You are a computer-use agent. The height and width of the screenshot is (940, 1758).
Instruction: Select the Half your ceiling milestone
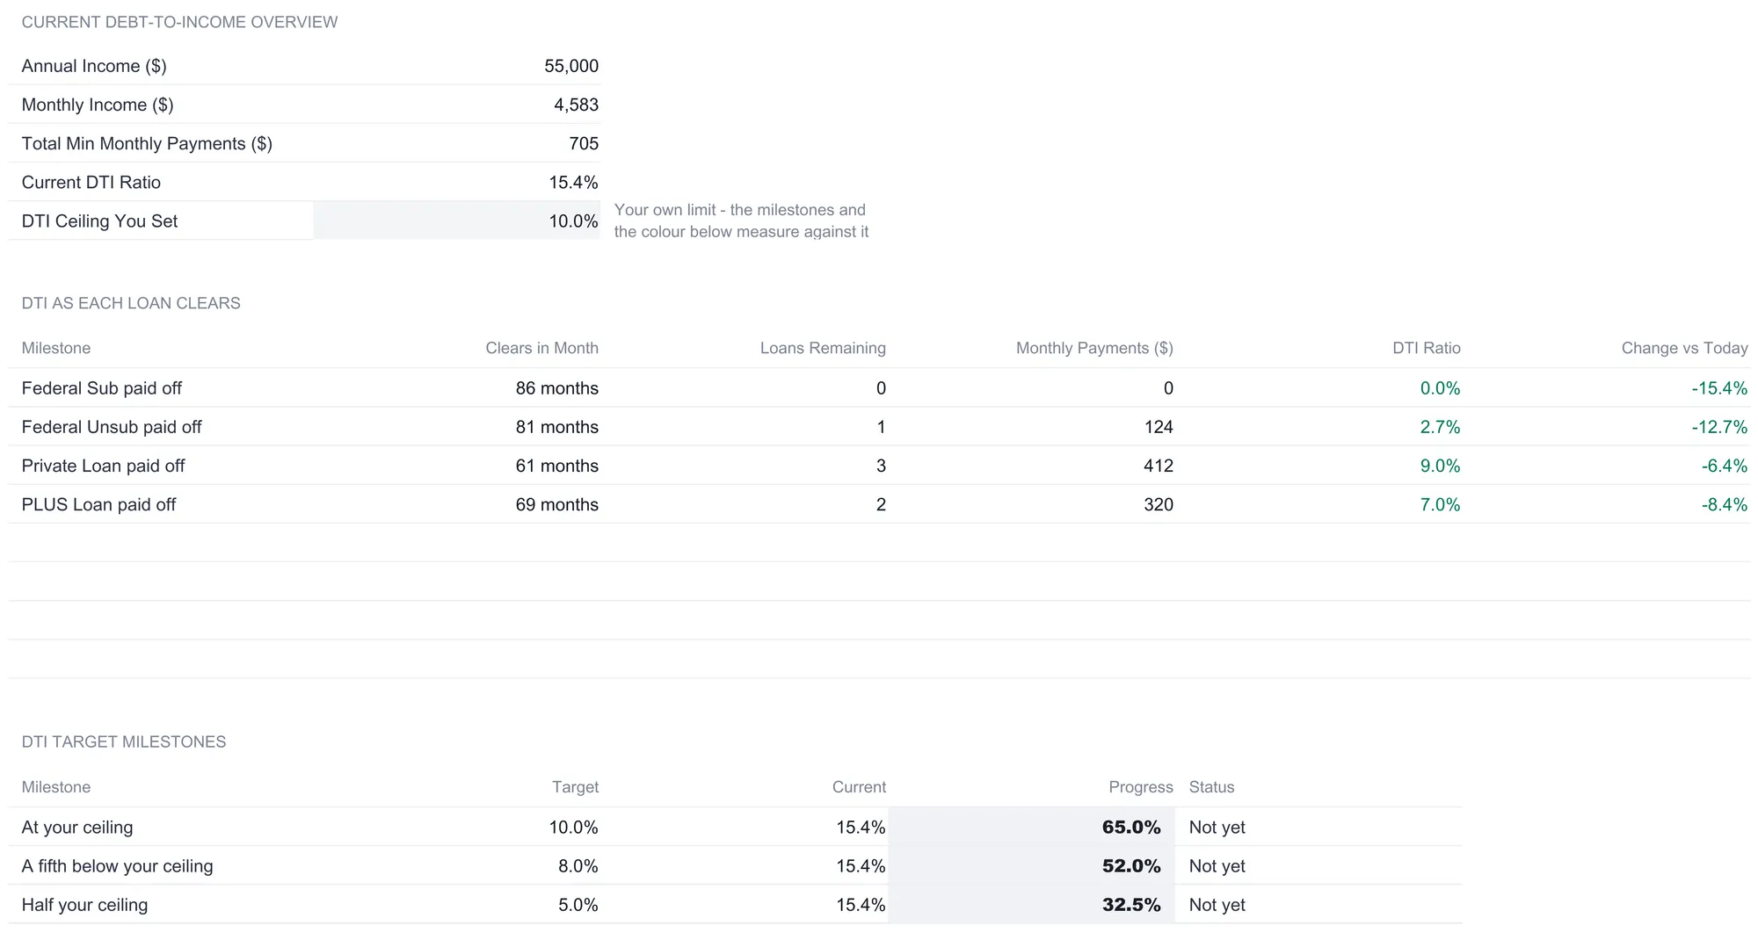[x=84, y=904]
